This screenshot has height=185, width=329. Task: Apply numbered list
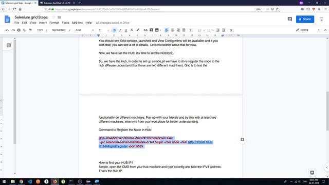pos(199,30)
